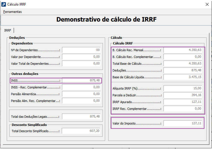Select the IRRF tab
The height and width of the screenshot is (149, 212).
click(8, 30)
